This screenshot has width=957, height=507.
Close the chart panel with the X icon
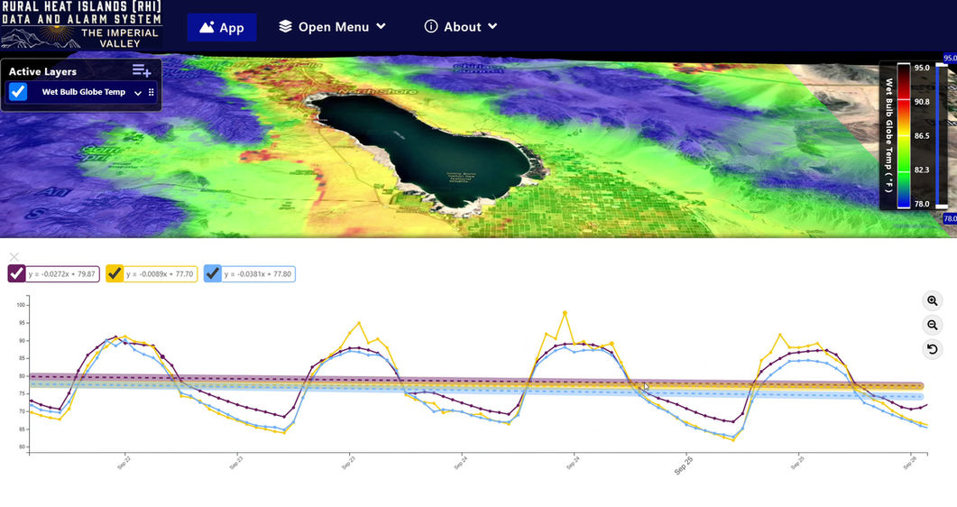click(x=14, y=257)
